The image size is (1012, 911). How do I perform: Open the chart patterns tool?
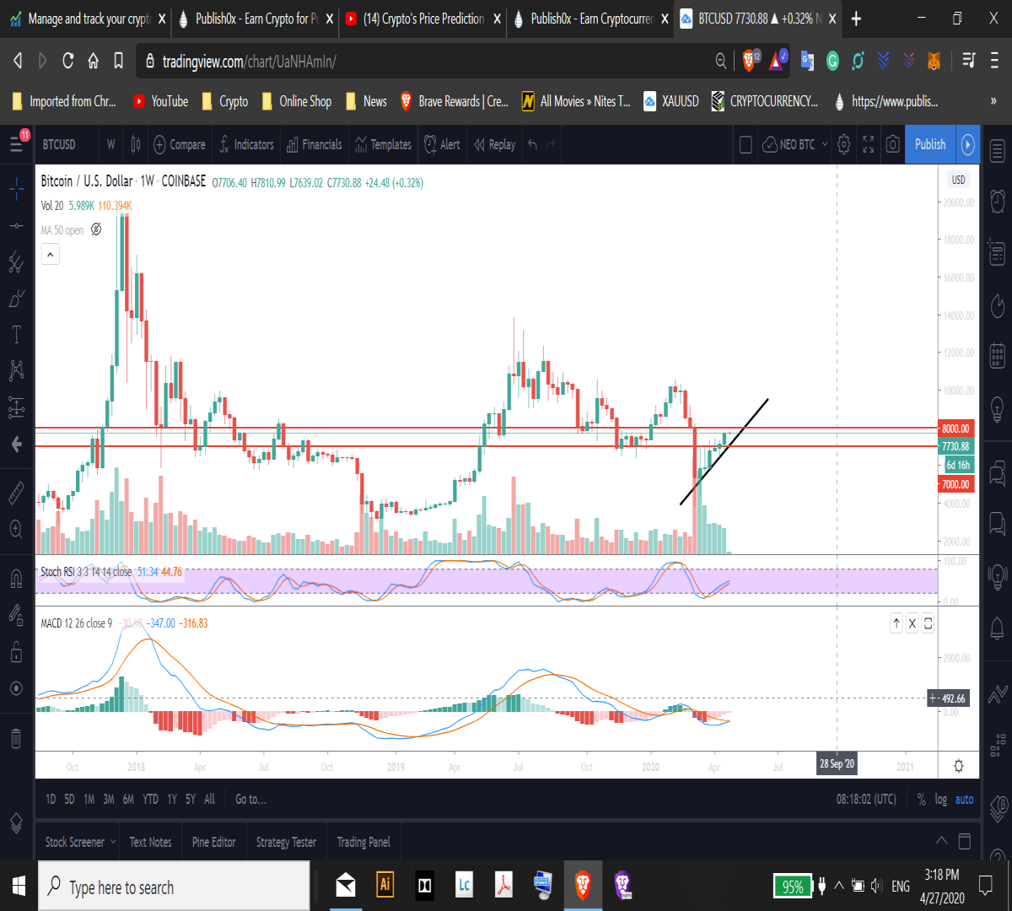tap(16, 370)
